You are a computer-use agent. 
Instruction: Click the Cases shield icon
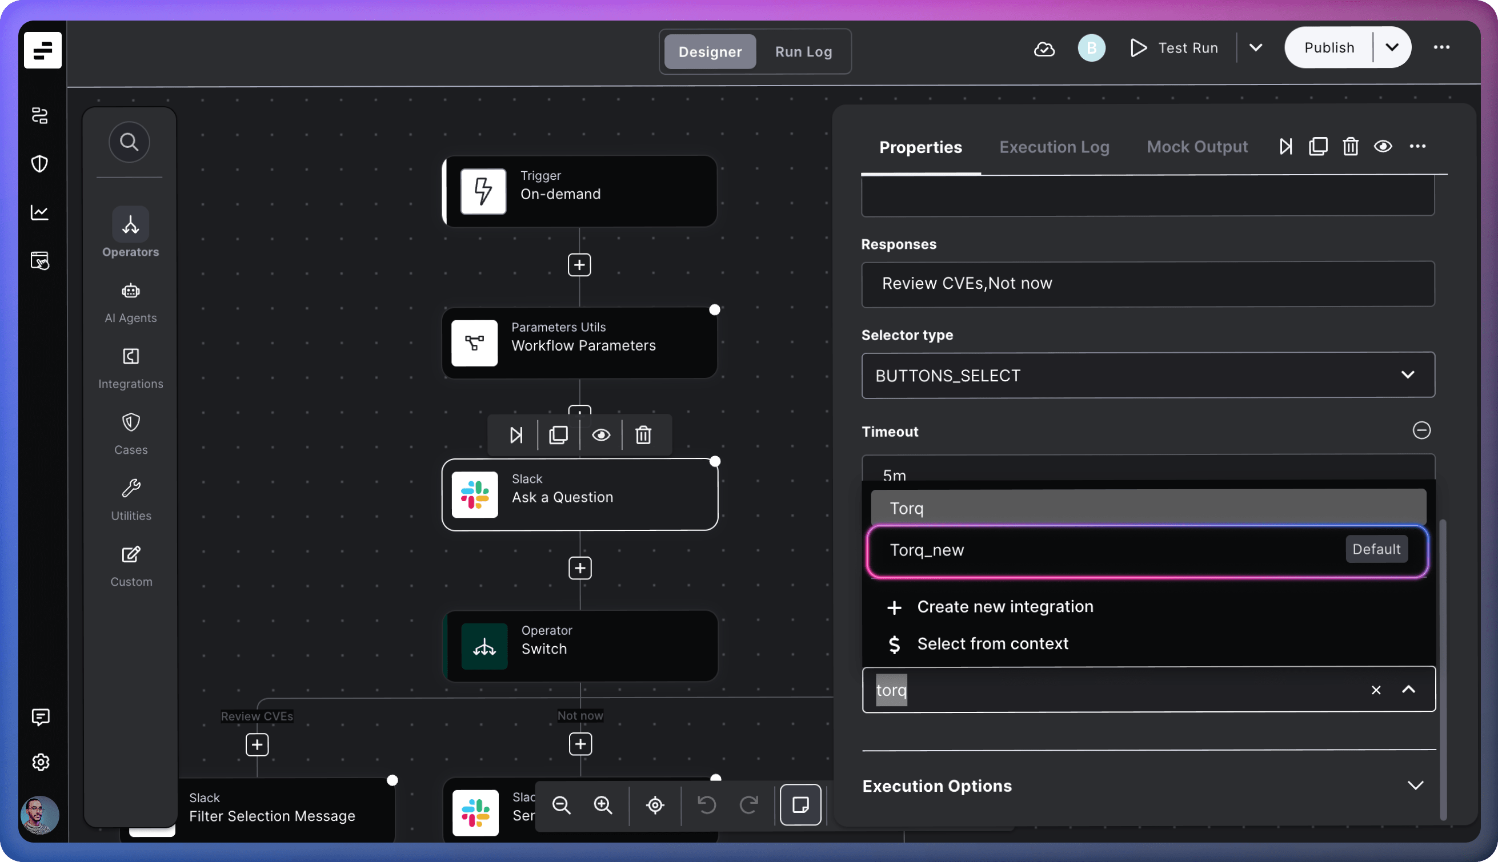click(x=130, y=422)
